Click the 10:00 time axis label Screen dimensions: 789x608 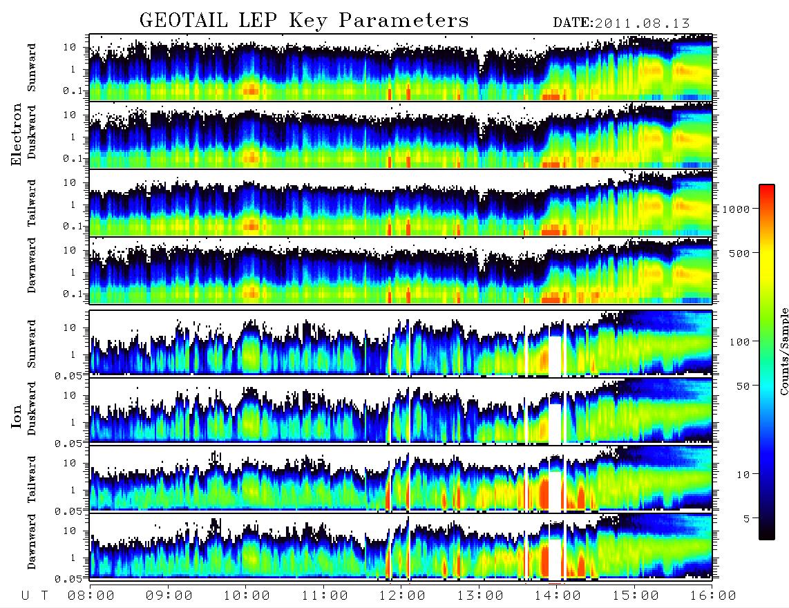247,596
